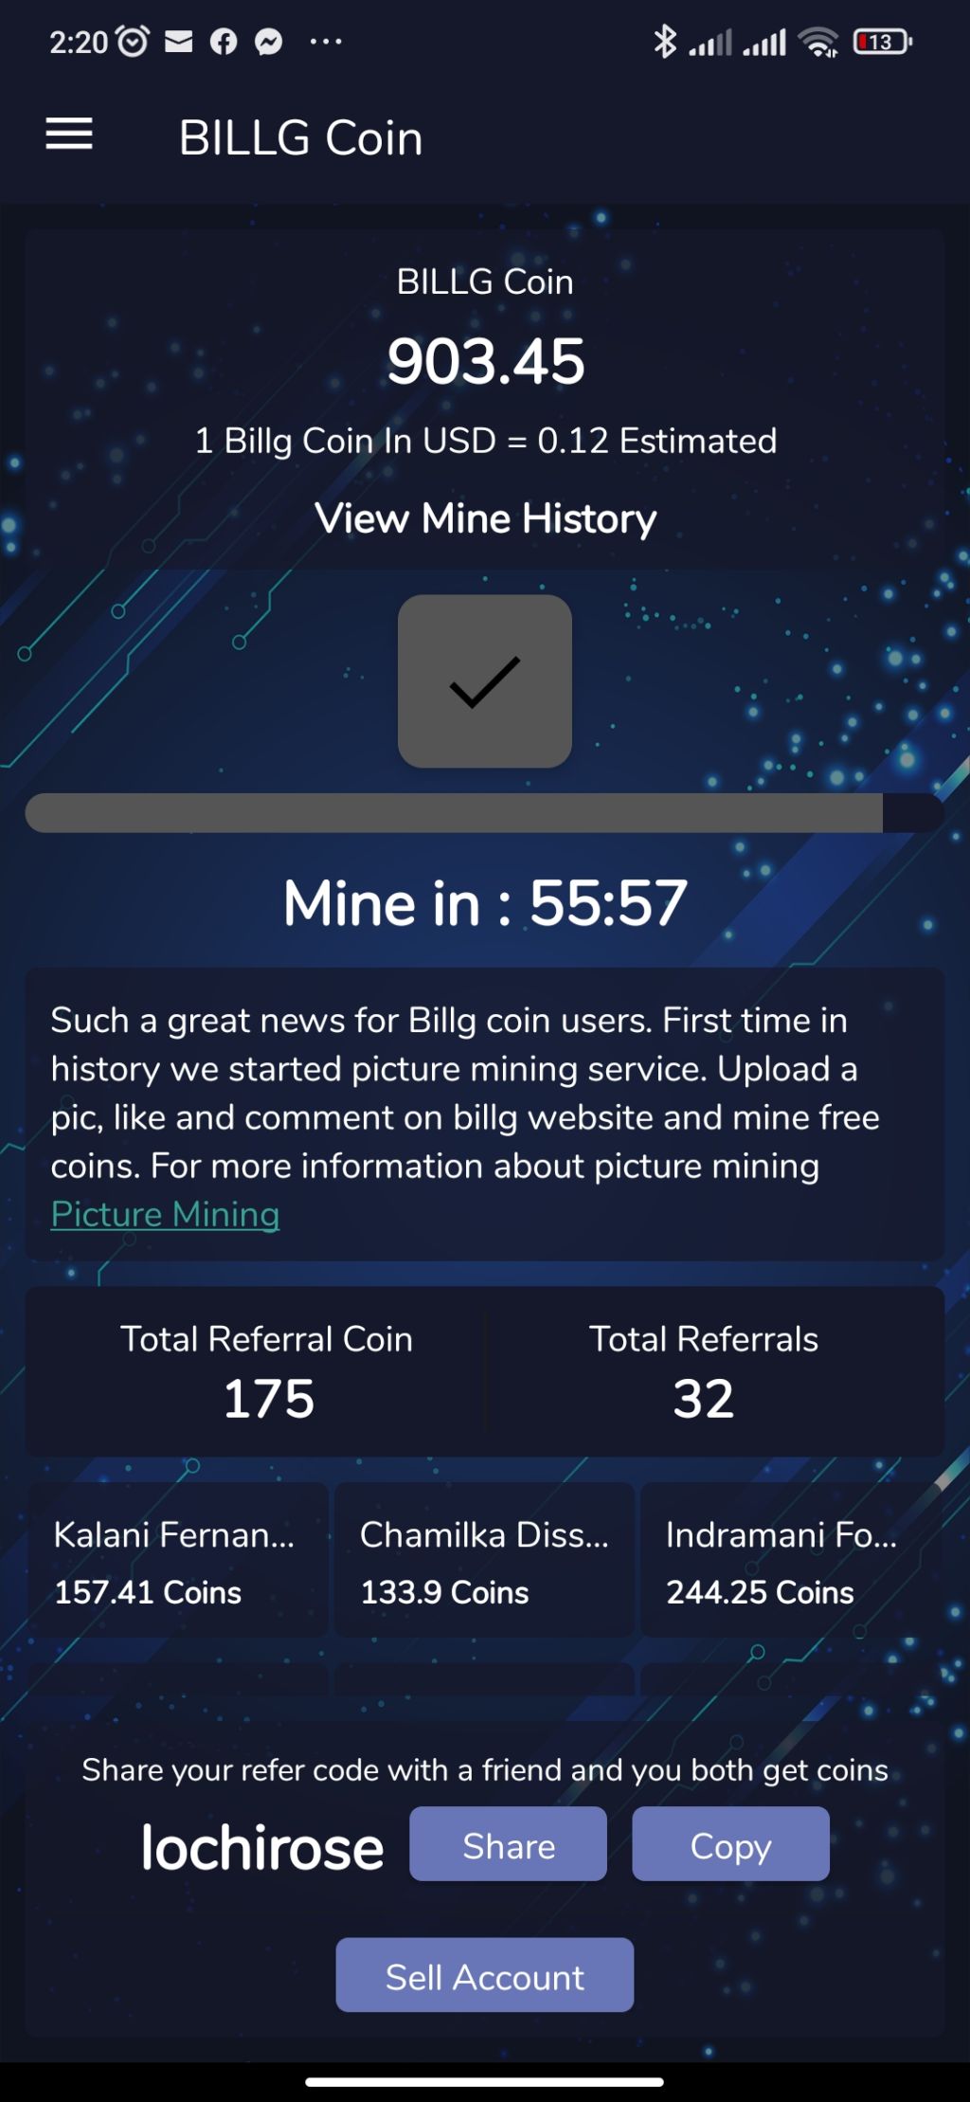Click the mining progress bar
Viewport: 970px width, 2102px height.
(484, 813)
